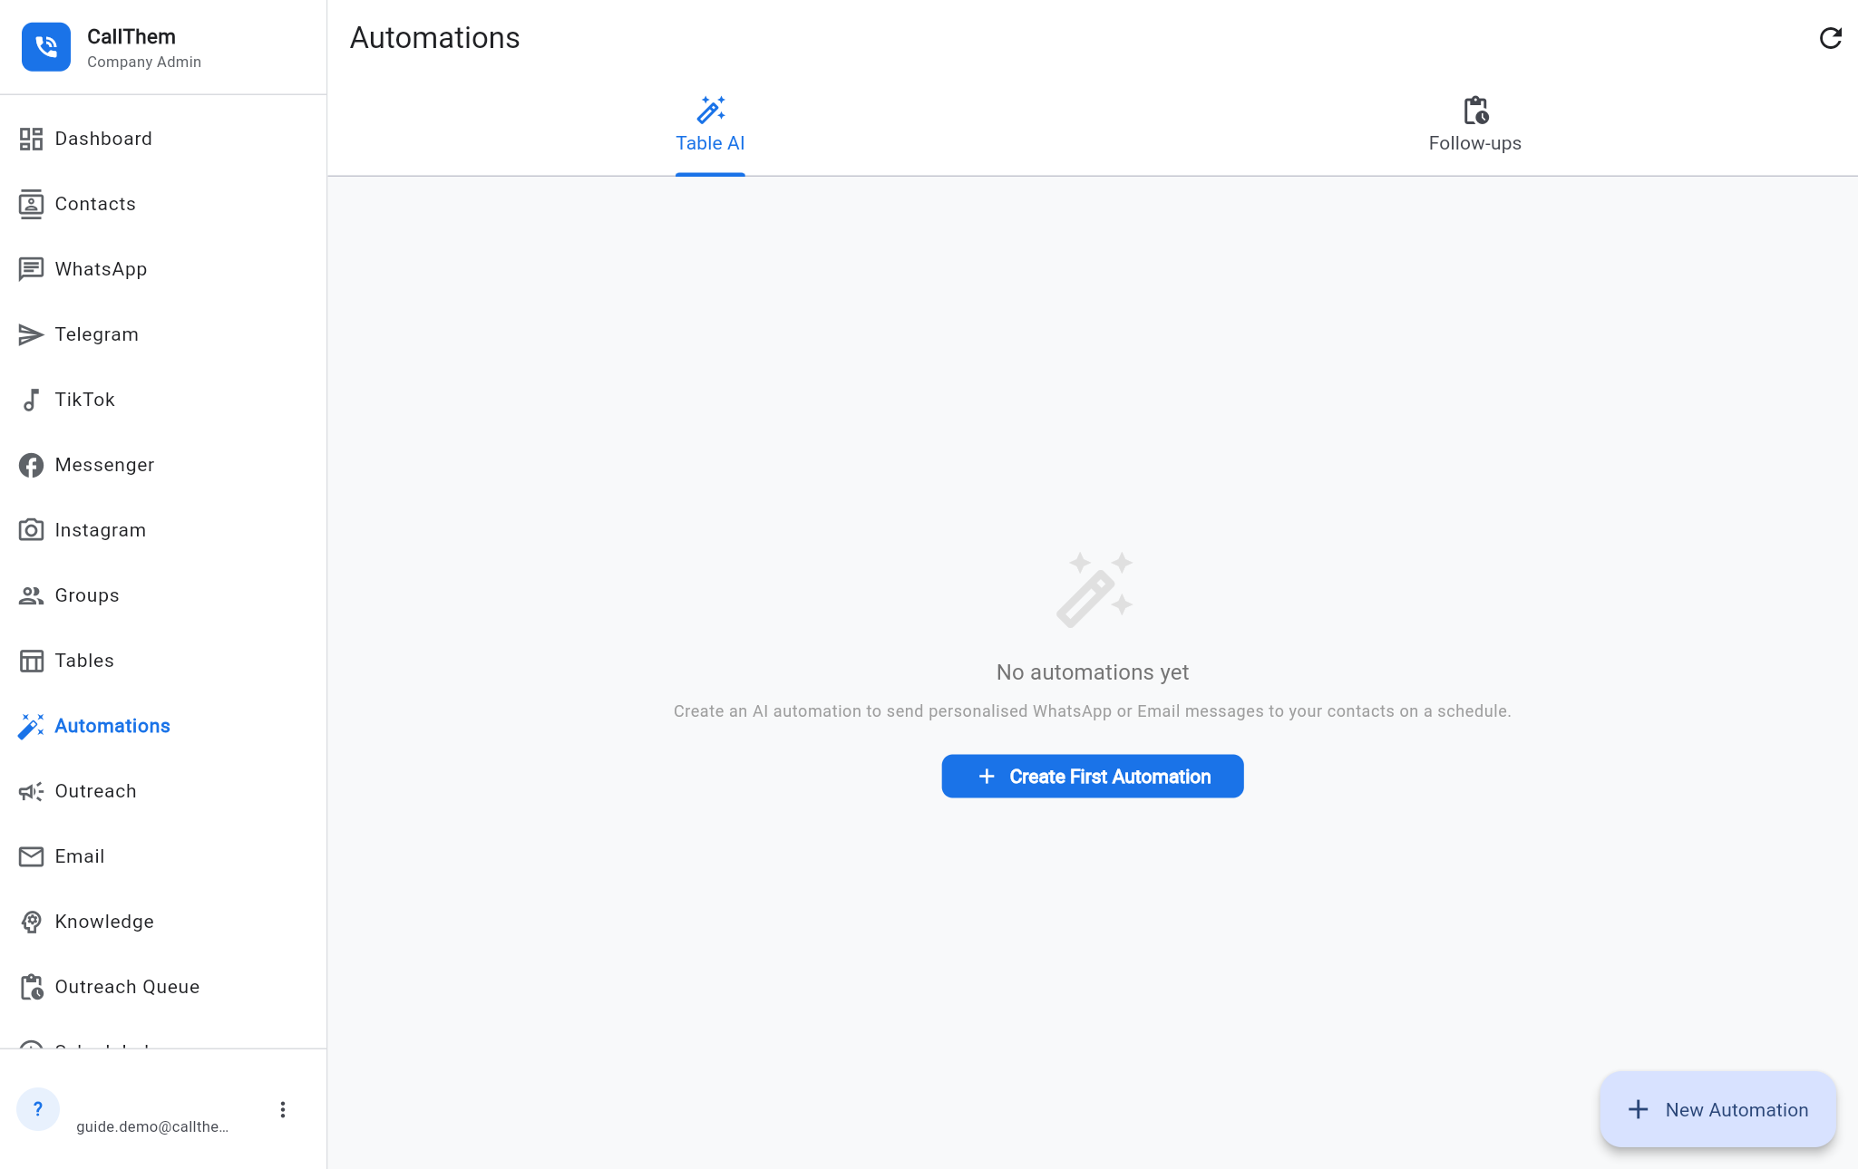Click the TikTok music note icon
This screenshot has width=1858, height=1169.
[31, 400]
